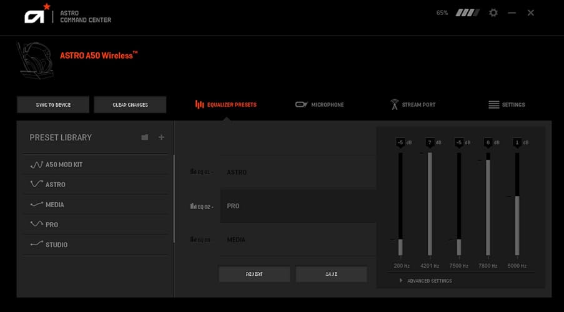
Task: Click the Equalizer Presets bars icon
Action: (199, 105)
